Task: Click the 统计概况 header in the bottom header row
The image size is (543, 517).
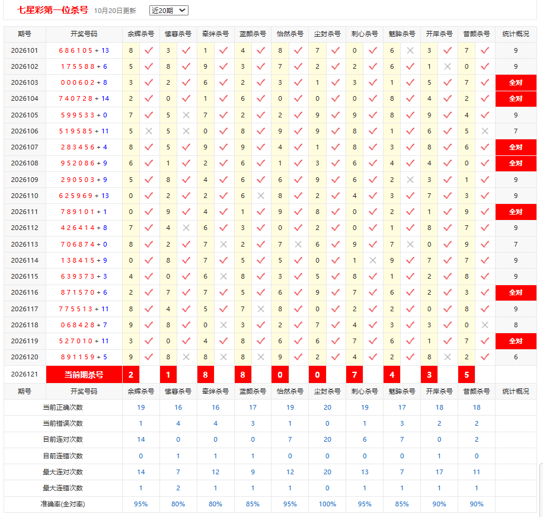Action: click(x=516, y=391)
